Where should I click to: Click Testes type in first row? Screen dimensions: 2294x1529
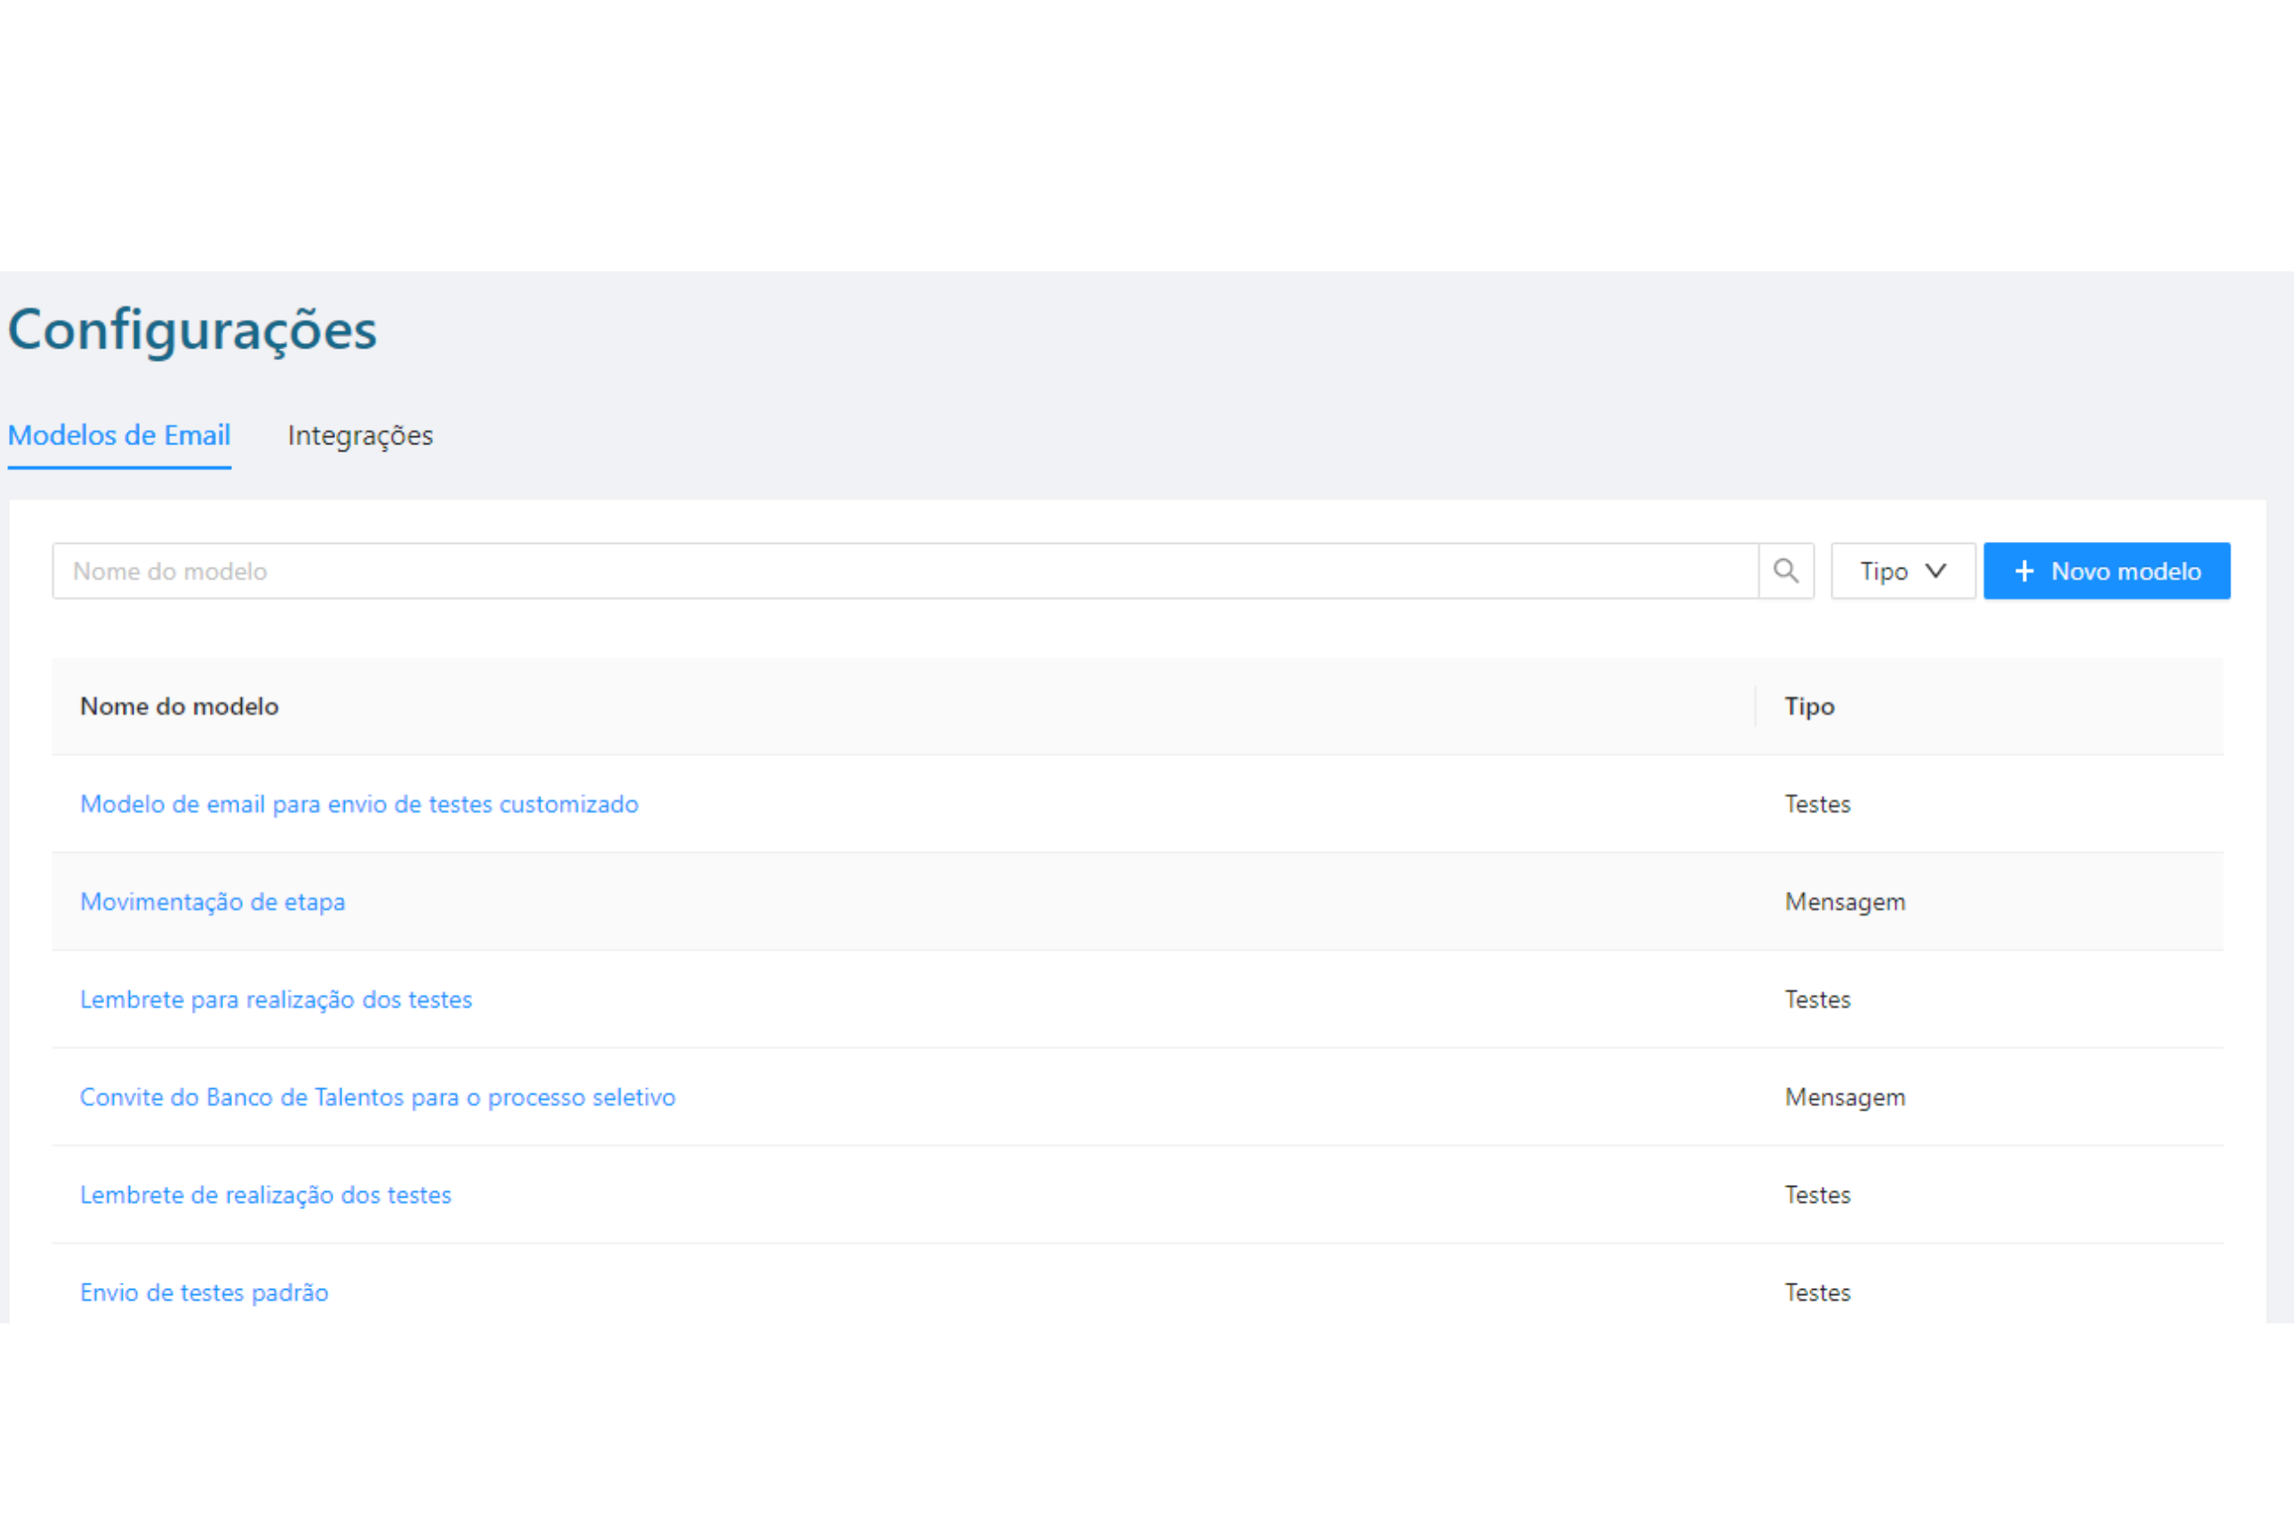(x=1817, y=803)
